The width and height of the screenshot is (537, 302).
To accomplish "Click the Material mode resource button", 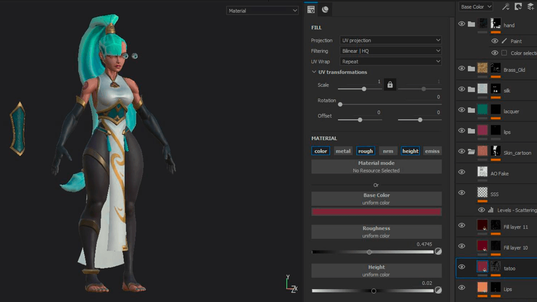I will (x=376, y=167).
